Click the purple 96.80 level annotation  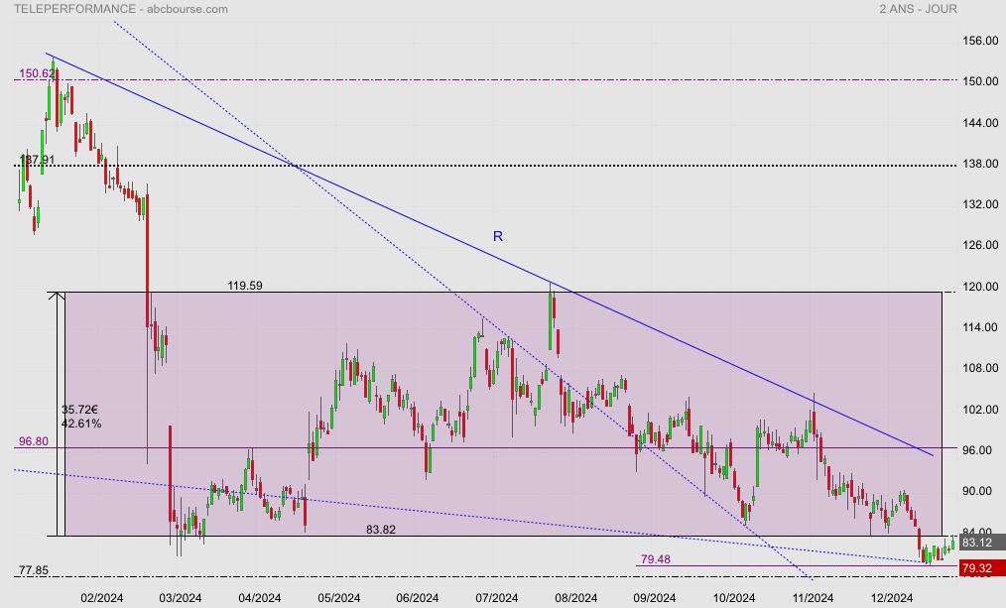point(34,441)
